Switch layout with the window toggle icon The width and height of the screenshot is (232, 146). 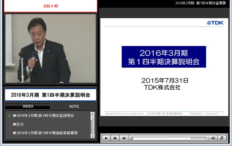click(222, 138)
